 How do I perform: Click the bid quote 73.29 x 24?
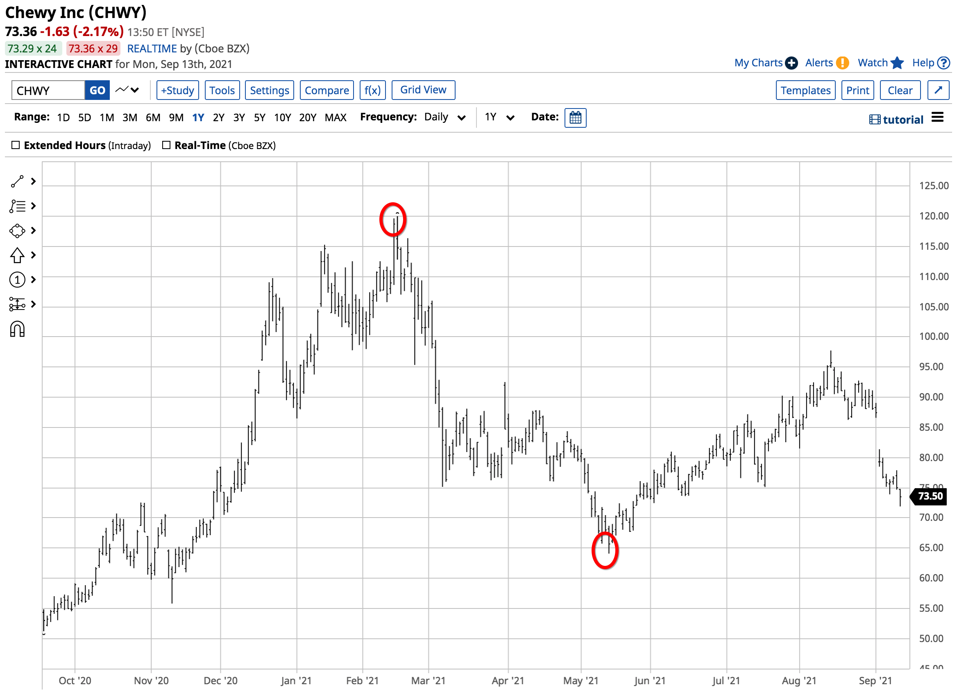(x=33, y=49)
